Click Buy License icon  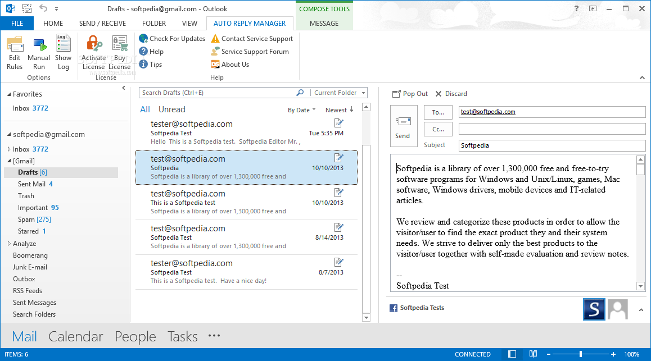(120, 44)
